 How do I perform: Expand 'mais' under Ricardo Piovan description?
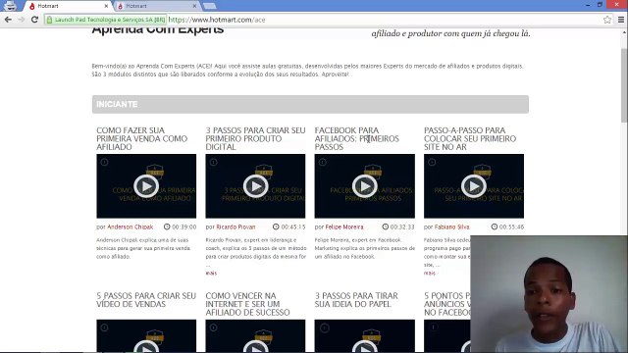coord(211,273)
